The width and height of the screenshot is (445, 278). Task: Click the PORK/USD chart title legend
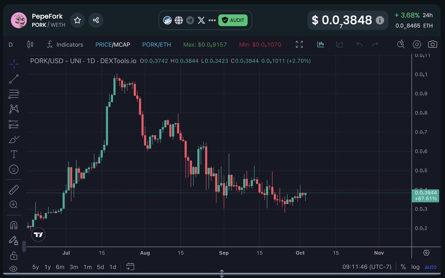[x=83, y=61]
